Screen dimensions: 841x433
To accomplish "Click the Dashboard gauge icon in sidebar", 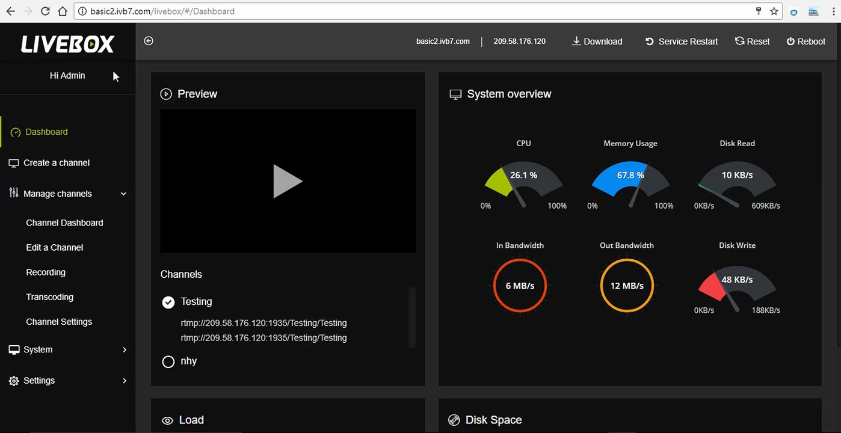I will (16, 132).
